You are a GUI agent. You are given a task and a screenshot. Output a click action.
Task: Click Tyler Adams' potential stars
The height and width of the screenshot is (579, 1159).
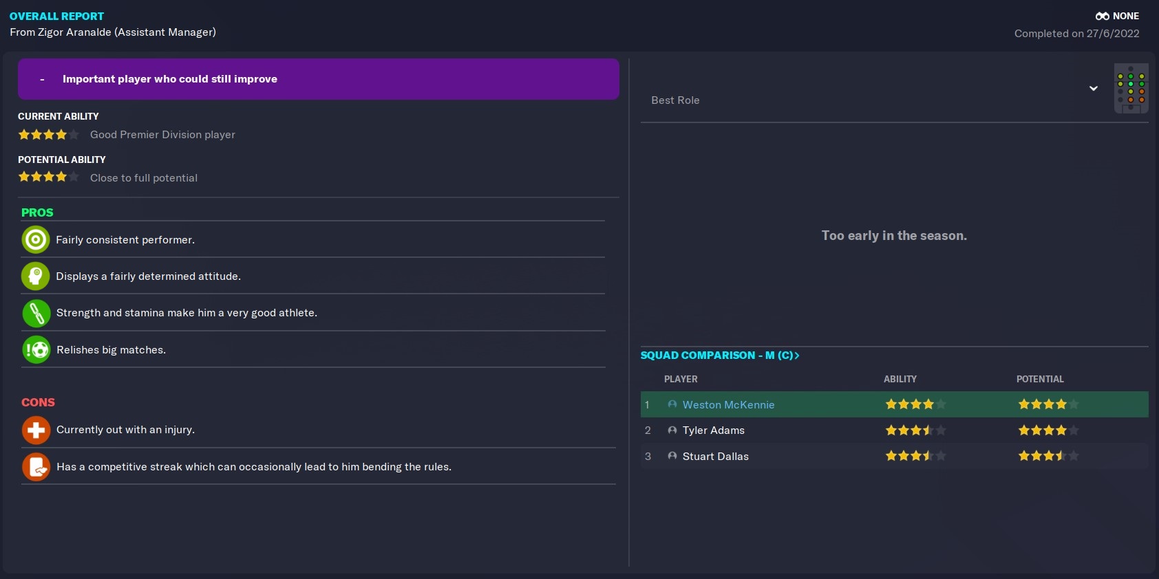(x=1048, y=430)
